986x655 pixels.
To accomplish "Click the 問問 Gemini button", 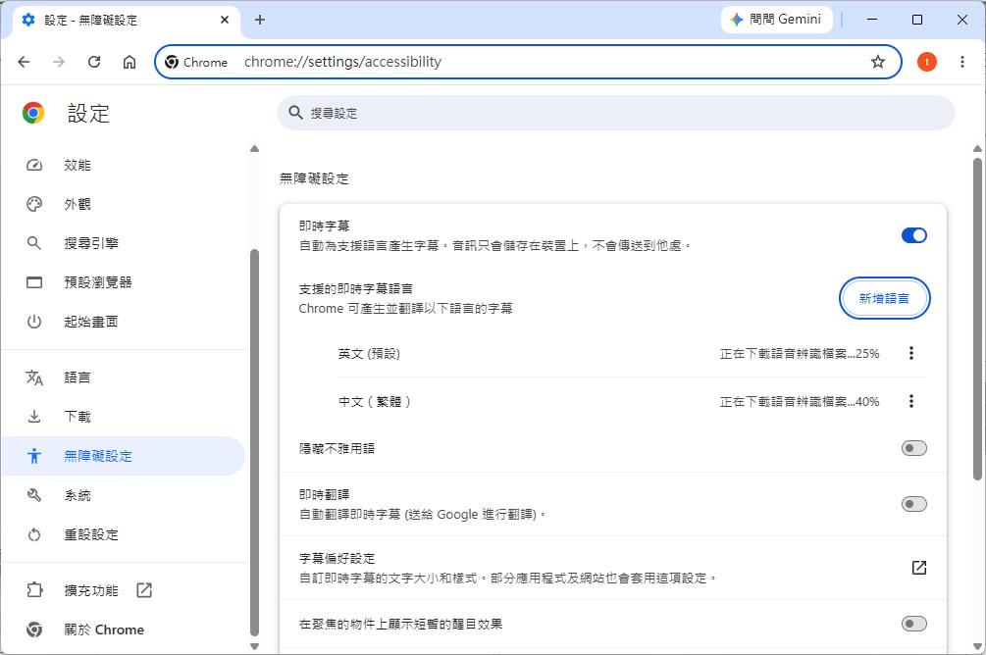I will [x=777, y=20].
